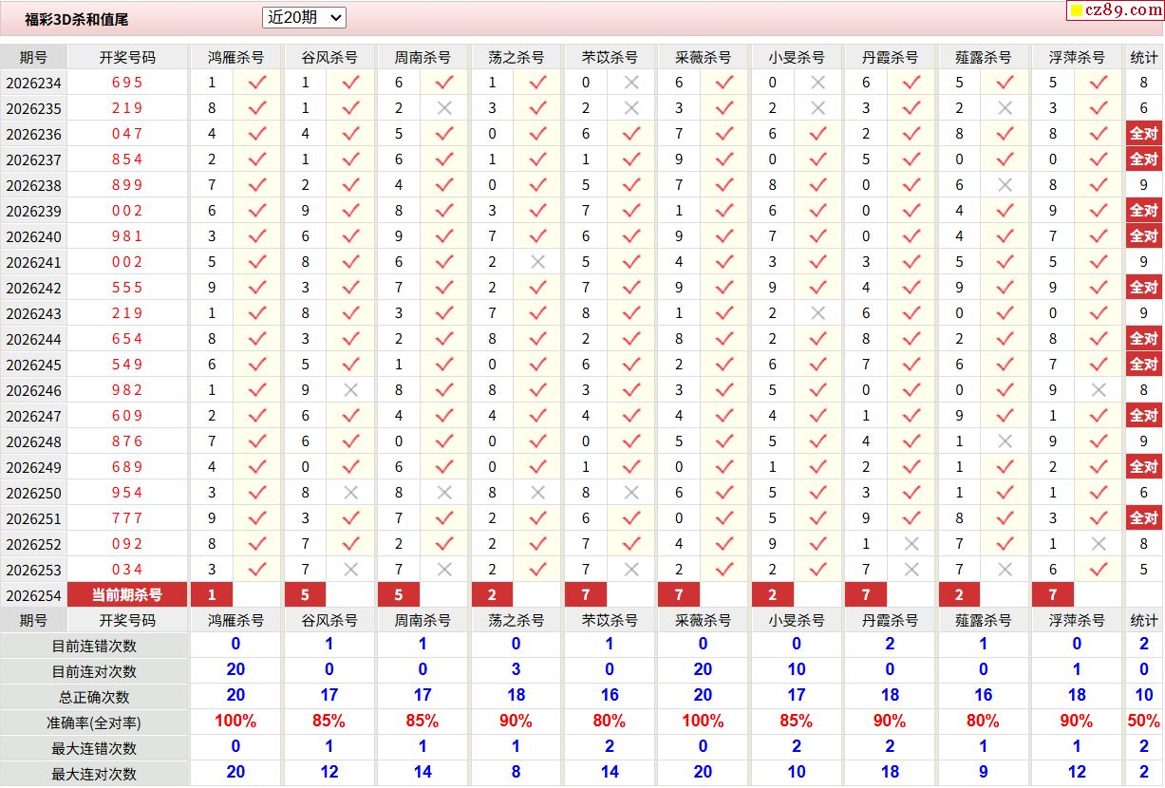Click 浮萍杀号 gray cross in row 2026246
Screen dimensions: 1165x788
point(1099,390)
